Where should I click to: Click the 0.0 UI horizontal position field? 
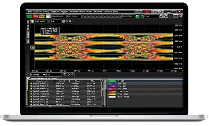(x=52, y=75)
